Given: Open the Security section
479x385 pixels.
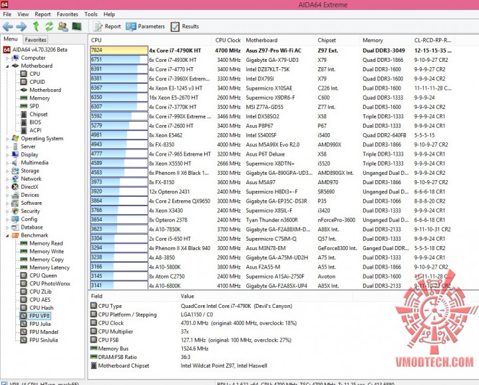Looking at the screenshot, I should [x=26, y=211].
